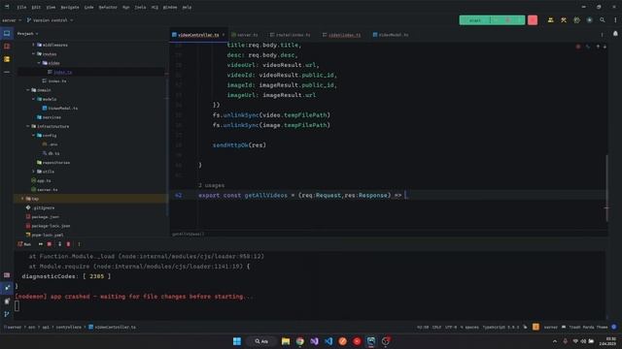Image resolution: width=622 pixels, height=349 pixels.
Task: Open IDE settings three-dots menu
Action: [615, 20]
